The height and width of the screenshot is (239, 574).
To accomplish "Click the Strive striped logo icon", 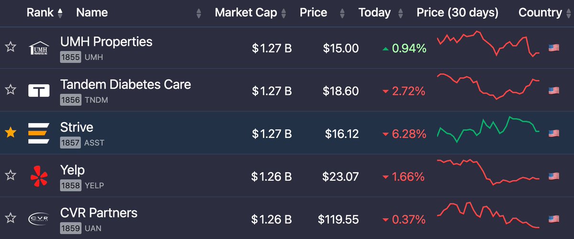I will click(39, 133).
